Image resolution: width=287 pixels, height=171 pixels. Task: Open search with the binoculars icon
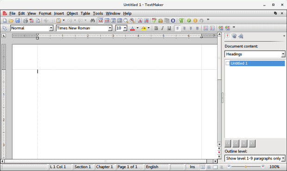(93, 20)
